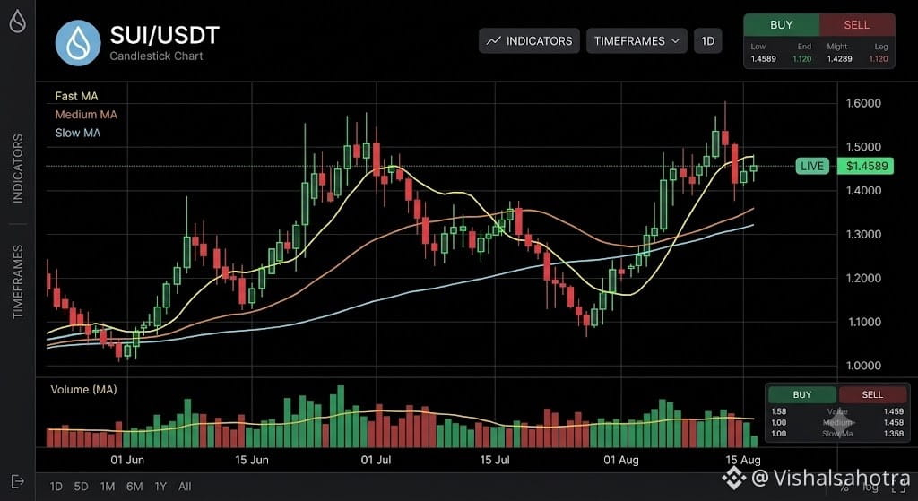Click BUY above the Low and End quotes

click(x=781, y=25)
